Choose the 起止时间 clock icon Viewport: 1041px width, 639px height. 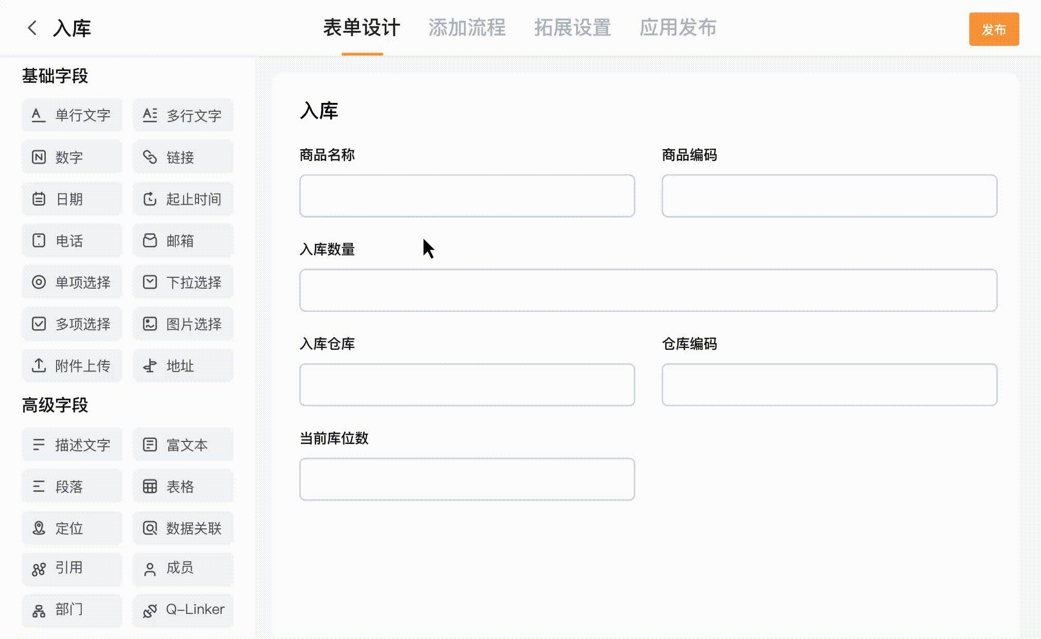click(150, 199)
